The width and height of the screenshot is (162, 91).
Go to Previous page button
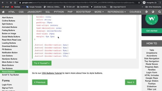point(40,82)
